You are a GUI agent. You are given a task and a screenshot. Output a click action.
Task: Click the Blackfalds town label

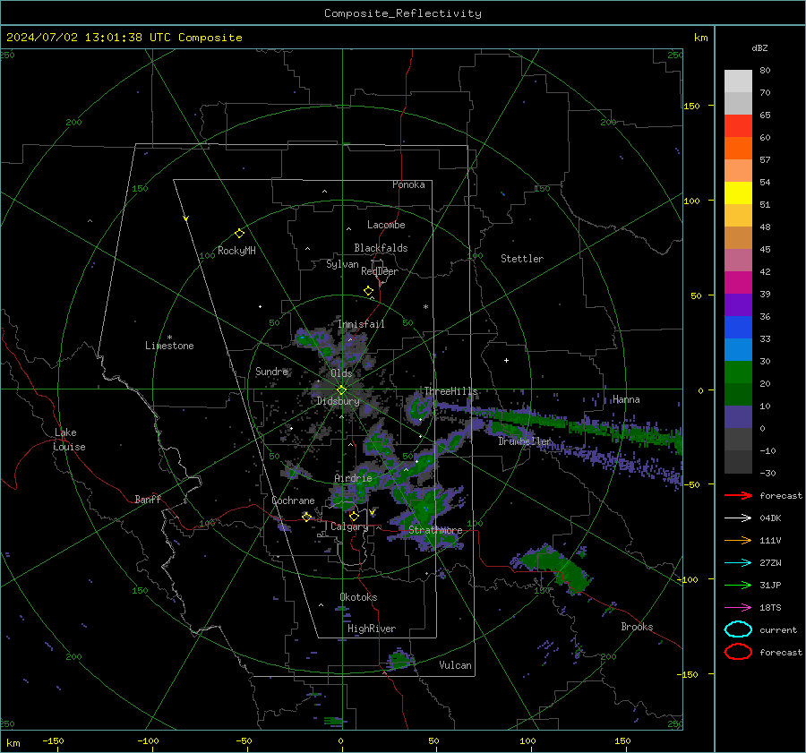click(x=381, y=248)
